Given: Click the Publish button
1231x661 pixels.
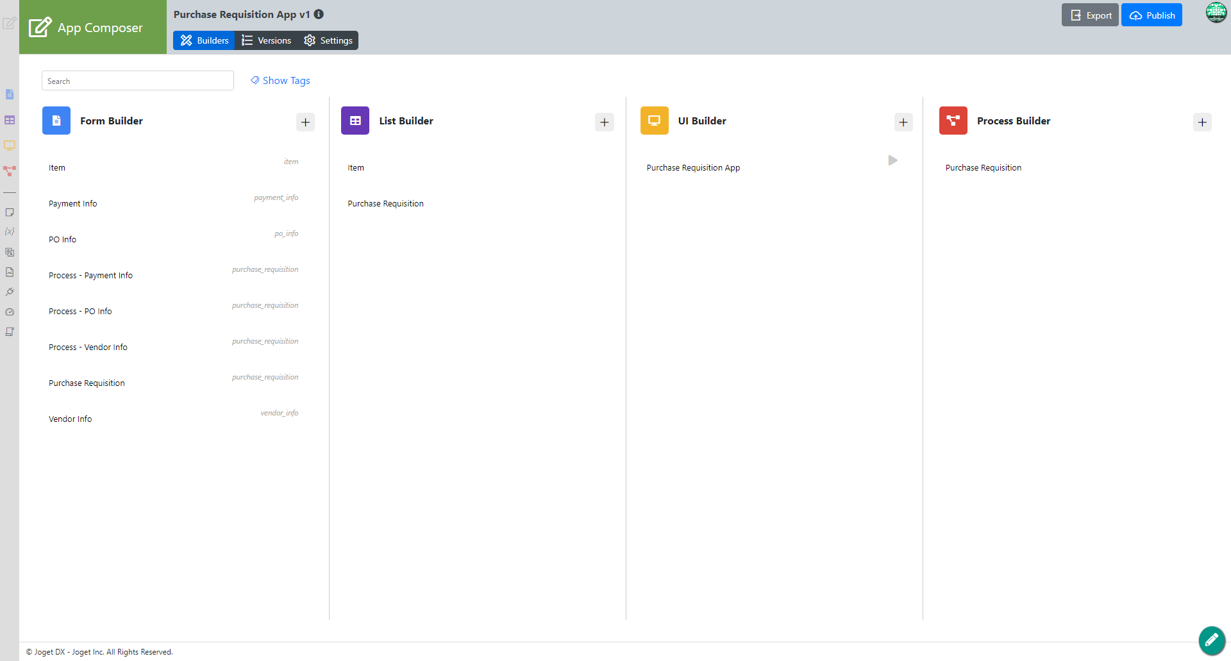Looking at the screenshot, I should 1151,15.
